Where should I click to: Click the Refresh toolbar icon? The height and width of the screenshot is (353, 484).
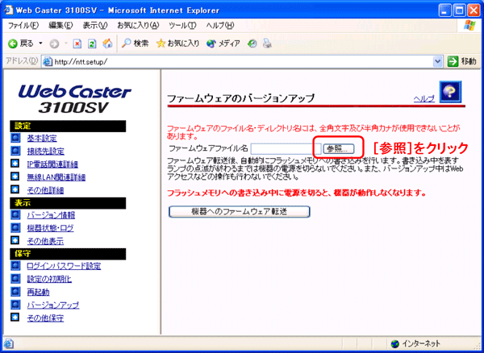pyautogui.click(x=92, y=44)
